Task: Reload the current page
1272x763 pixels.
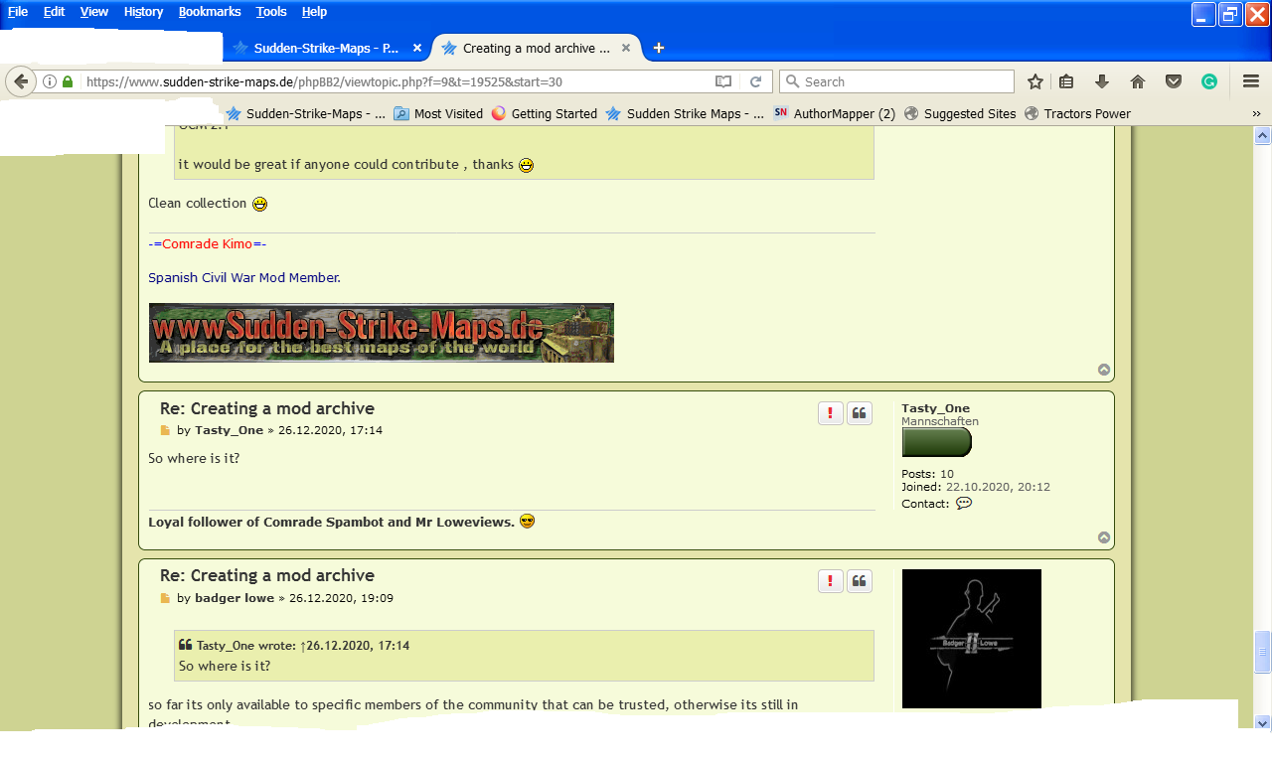Action: click(x=755, y=81)
